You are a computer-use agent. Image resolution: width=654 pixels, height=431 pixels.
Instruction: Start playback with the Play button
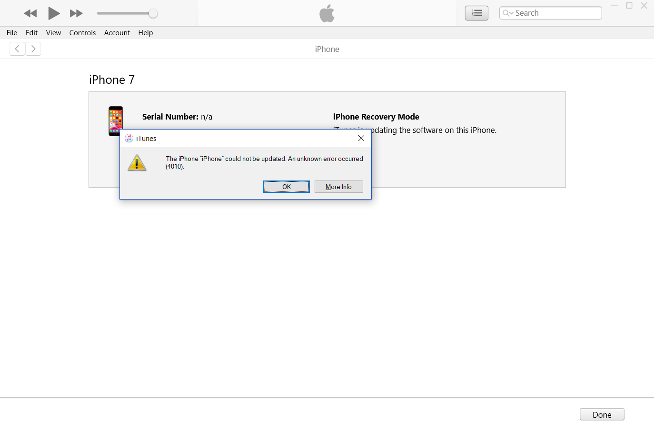(x=54, y=13)
